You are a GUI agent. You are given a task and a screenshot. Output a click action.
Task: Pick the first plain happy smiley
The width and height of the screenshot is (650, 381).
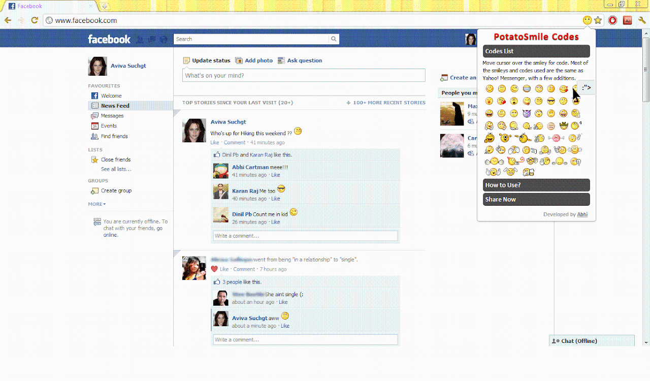click(490, 88)
